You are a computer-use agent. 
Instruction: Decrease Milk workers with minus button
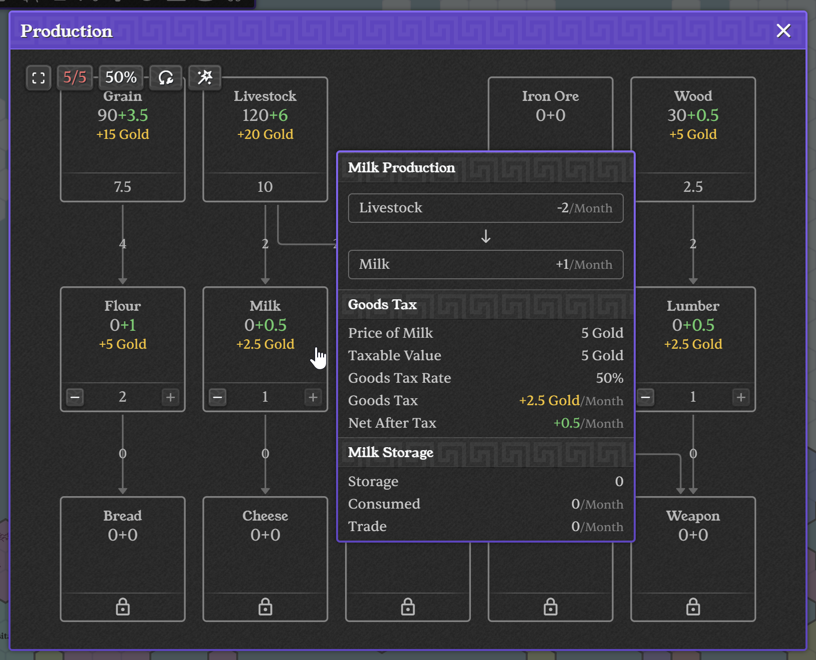pyautogui.click(x=218, y=397)
